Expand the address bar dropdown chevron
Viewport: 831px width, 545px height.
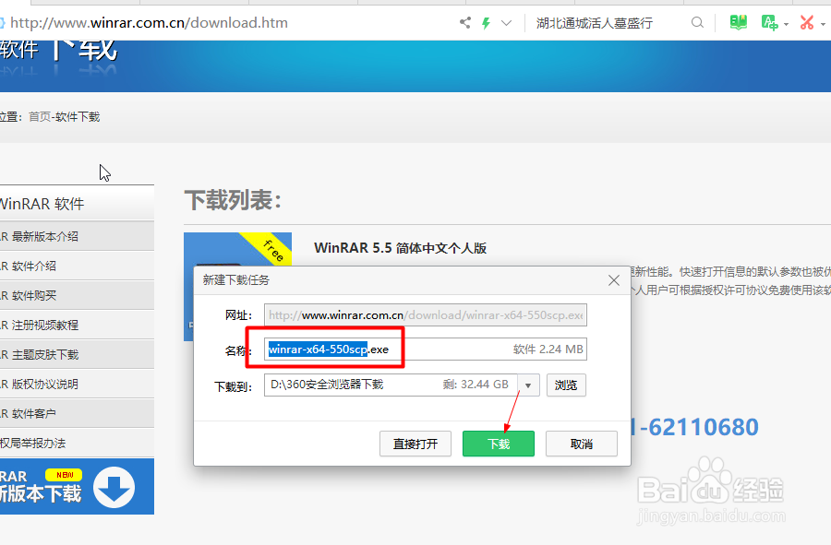506,23
